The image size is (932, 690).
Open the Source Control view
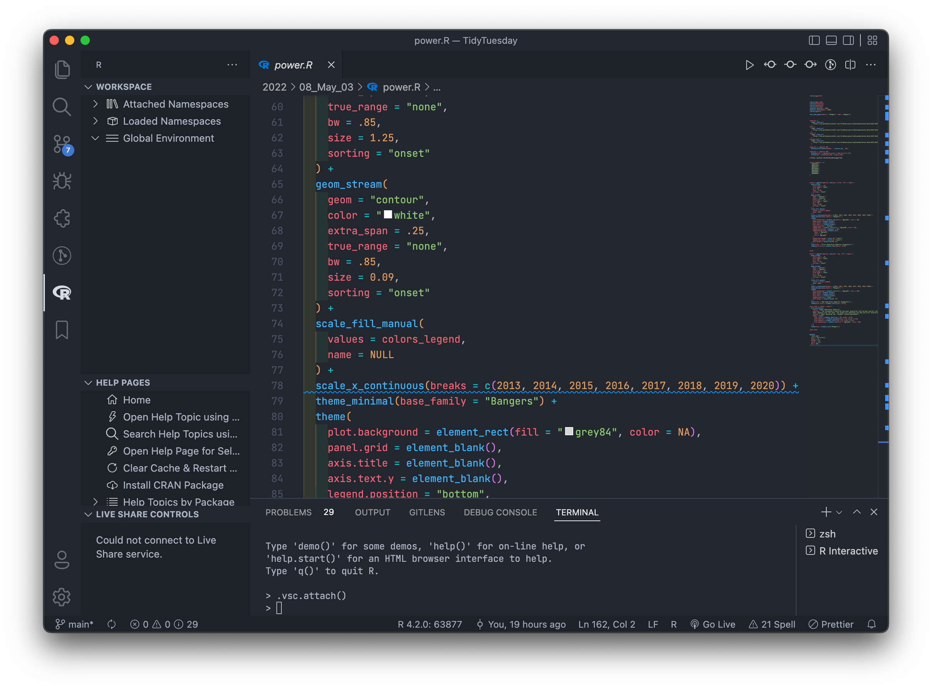pyautogui.click(x=62, y=144)
